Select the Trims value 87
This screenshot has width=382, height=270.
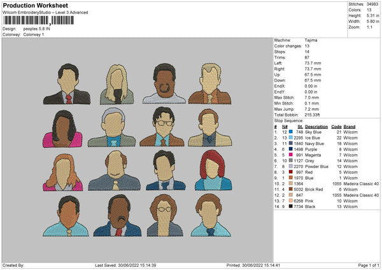pos(307,57)
